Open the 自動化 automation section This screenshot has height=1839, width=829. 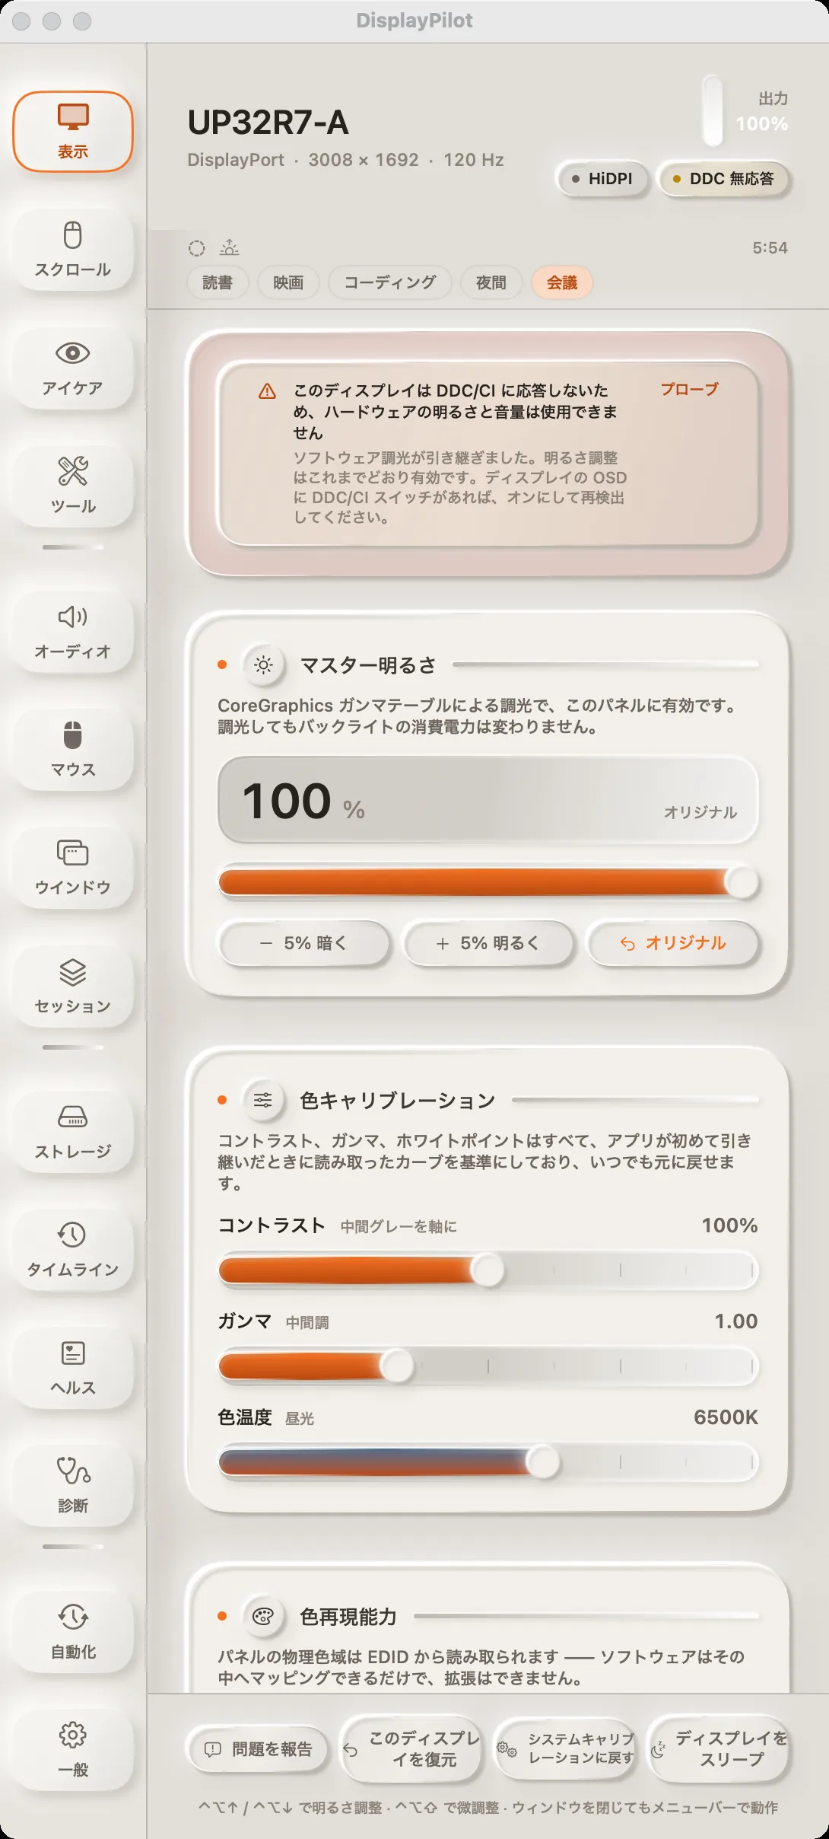(73, 1632)
